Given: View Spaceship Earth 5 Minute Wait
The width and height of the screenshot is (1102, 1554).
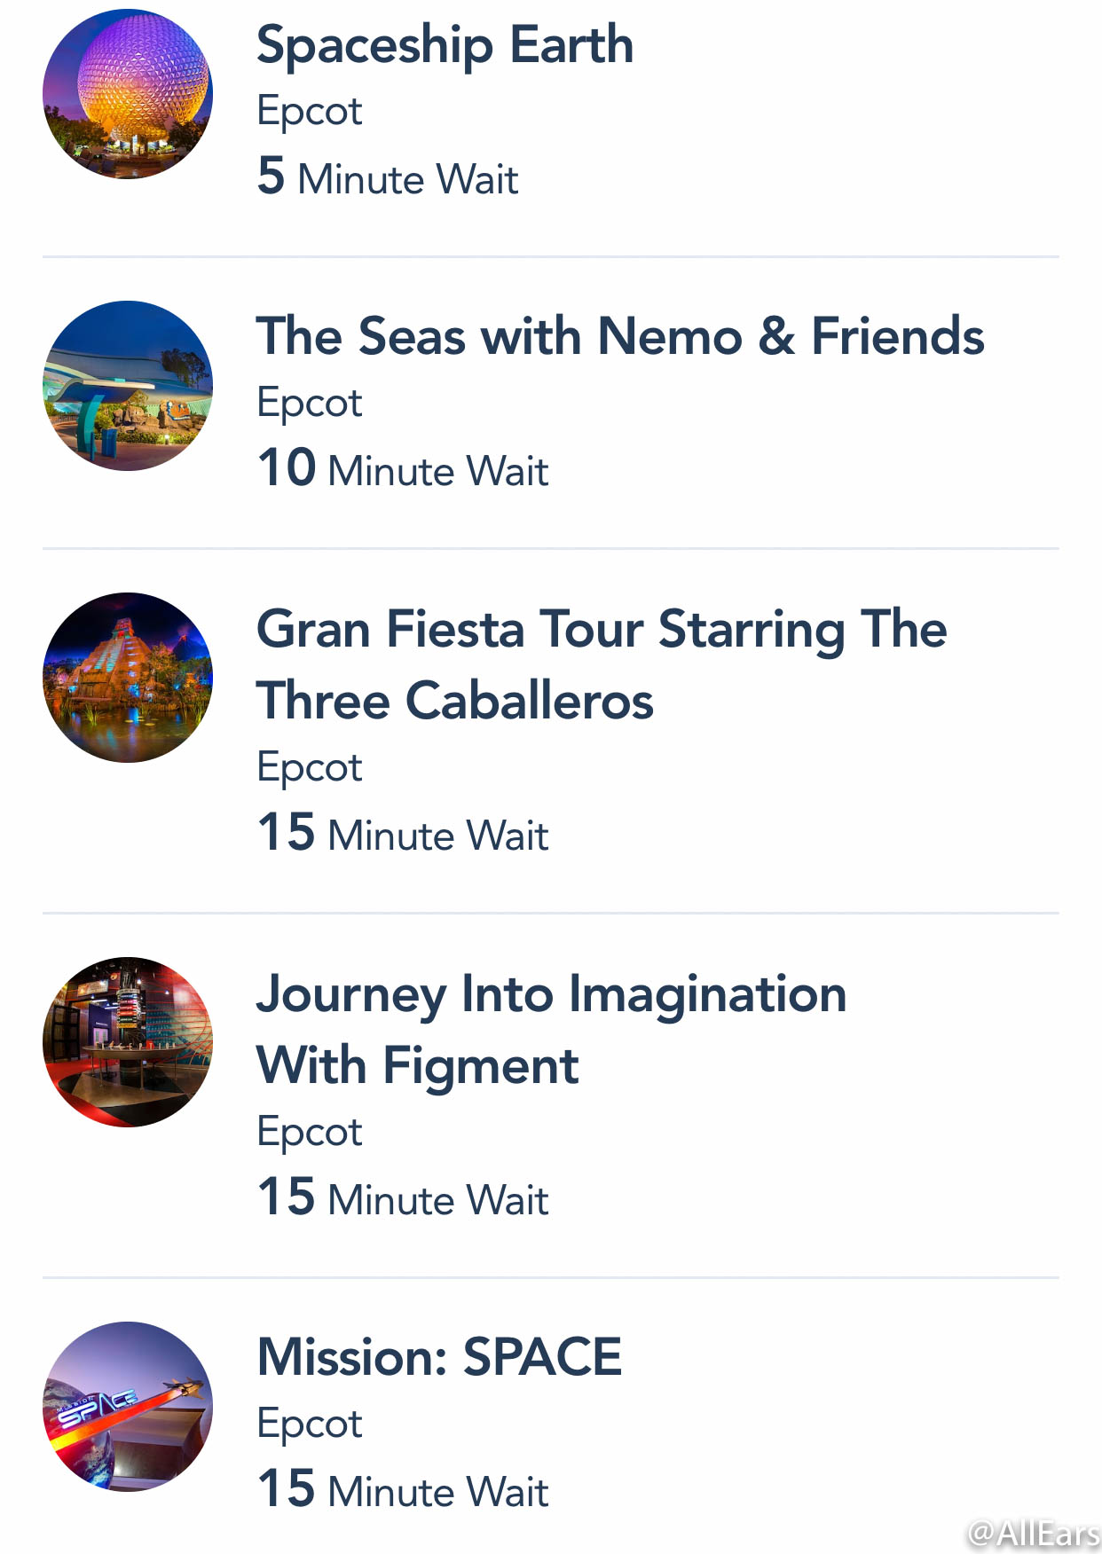Looking at the screenshot, I should click(388, 177).
